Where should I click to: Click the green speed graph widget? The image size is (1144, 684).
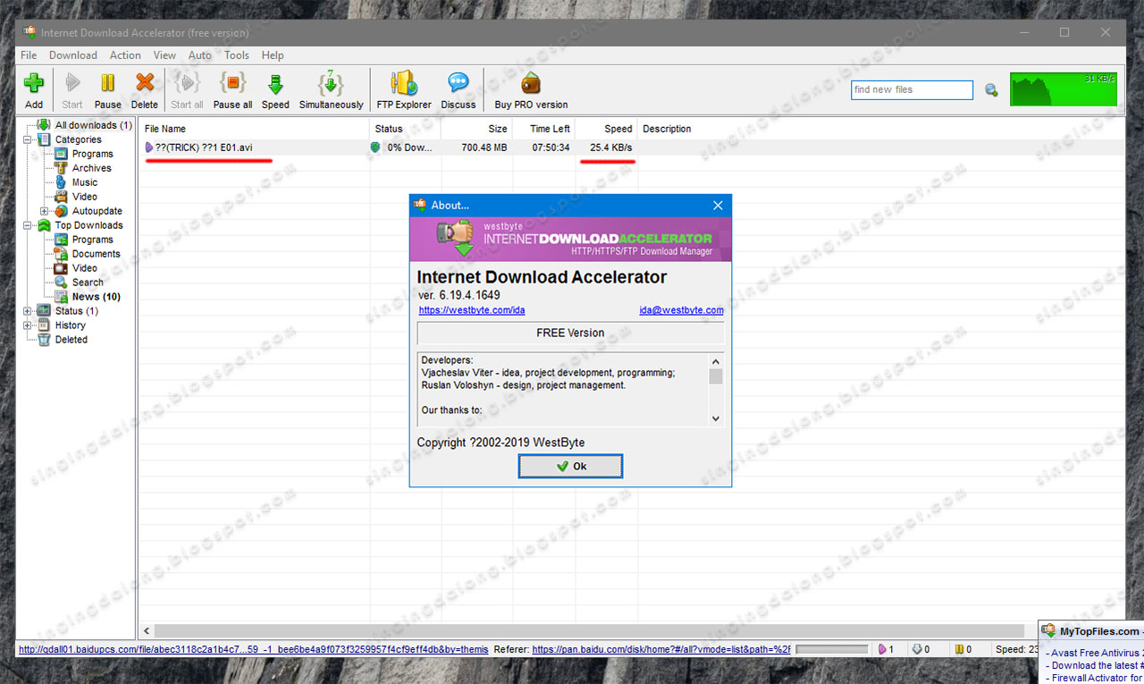[1064, 89]
